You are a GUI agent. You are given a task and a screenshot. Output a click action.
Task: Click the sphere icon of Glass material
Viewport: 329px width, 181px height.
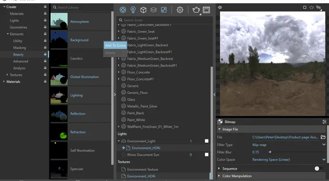123,99
